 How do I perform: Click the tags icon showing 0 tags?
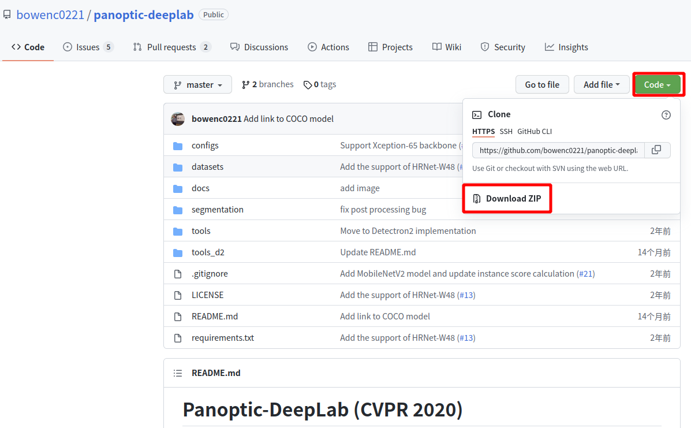click(308, 84)
